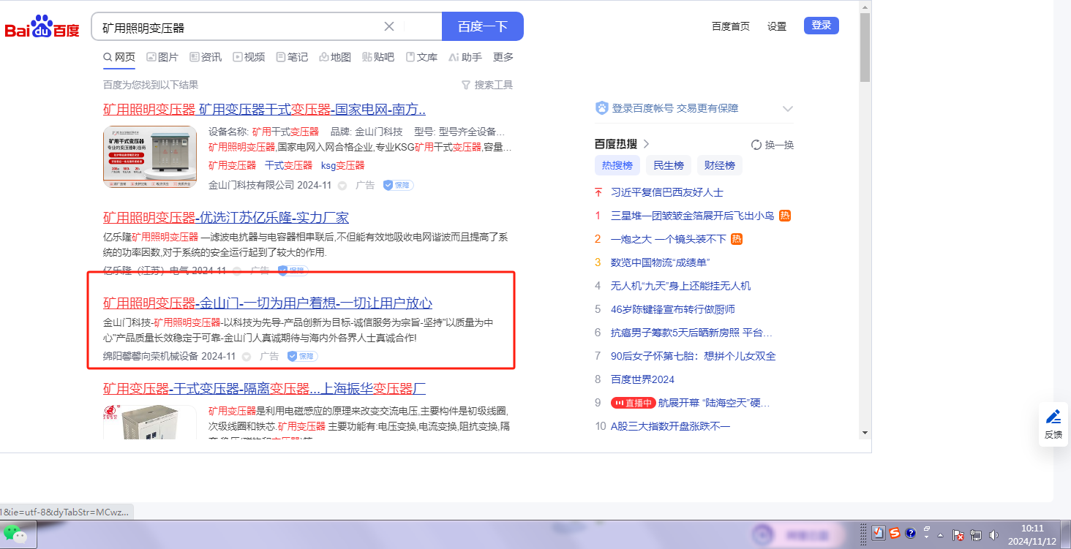Click the Baidu logo
The height and width of the screenshot is (549, 1071).
pyautogui.click(x=42, y=28)
